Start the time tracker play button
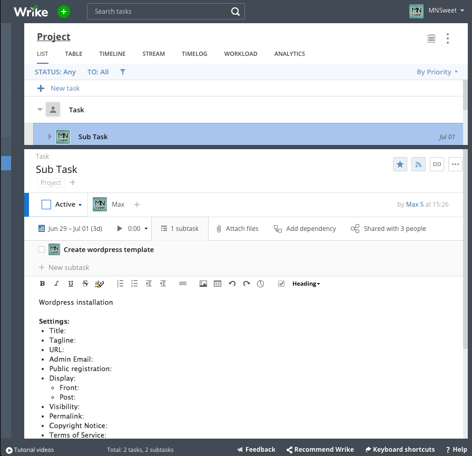Screen dimensions: 472x456 120,229
